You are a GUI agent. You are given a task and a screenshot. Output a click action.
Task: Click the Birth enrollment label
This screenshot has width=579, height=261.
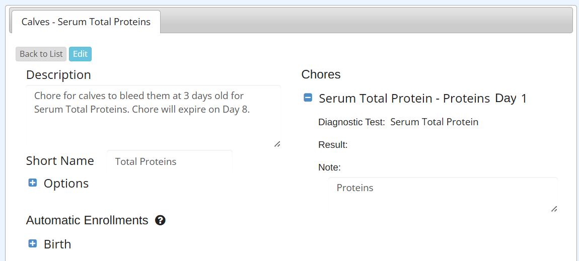pyautogui.click(x=57, y=244)
